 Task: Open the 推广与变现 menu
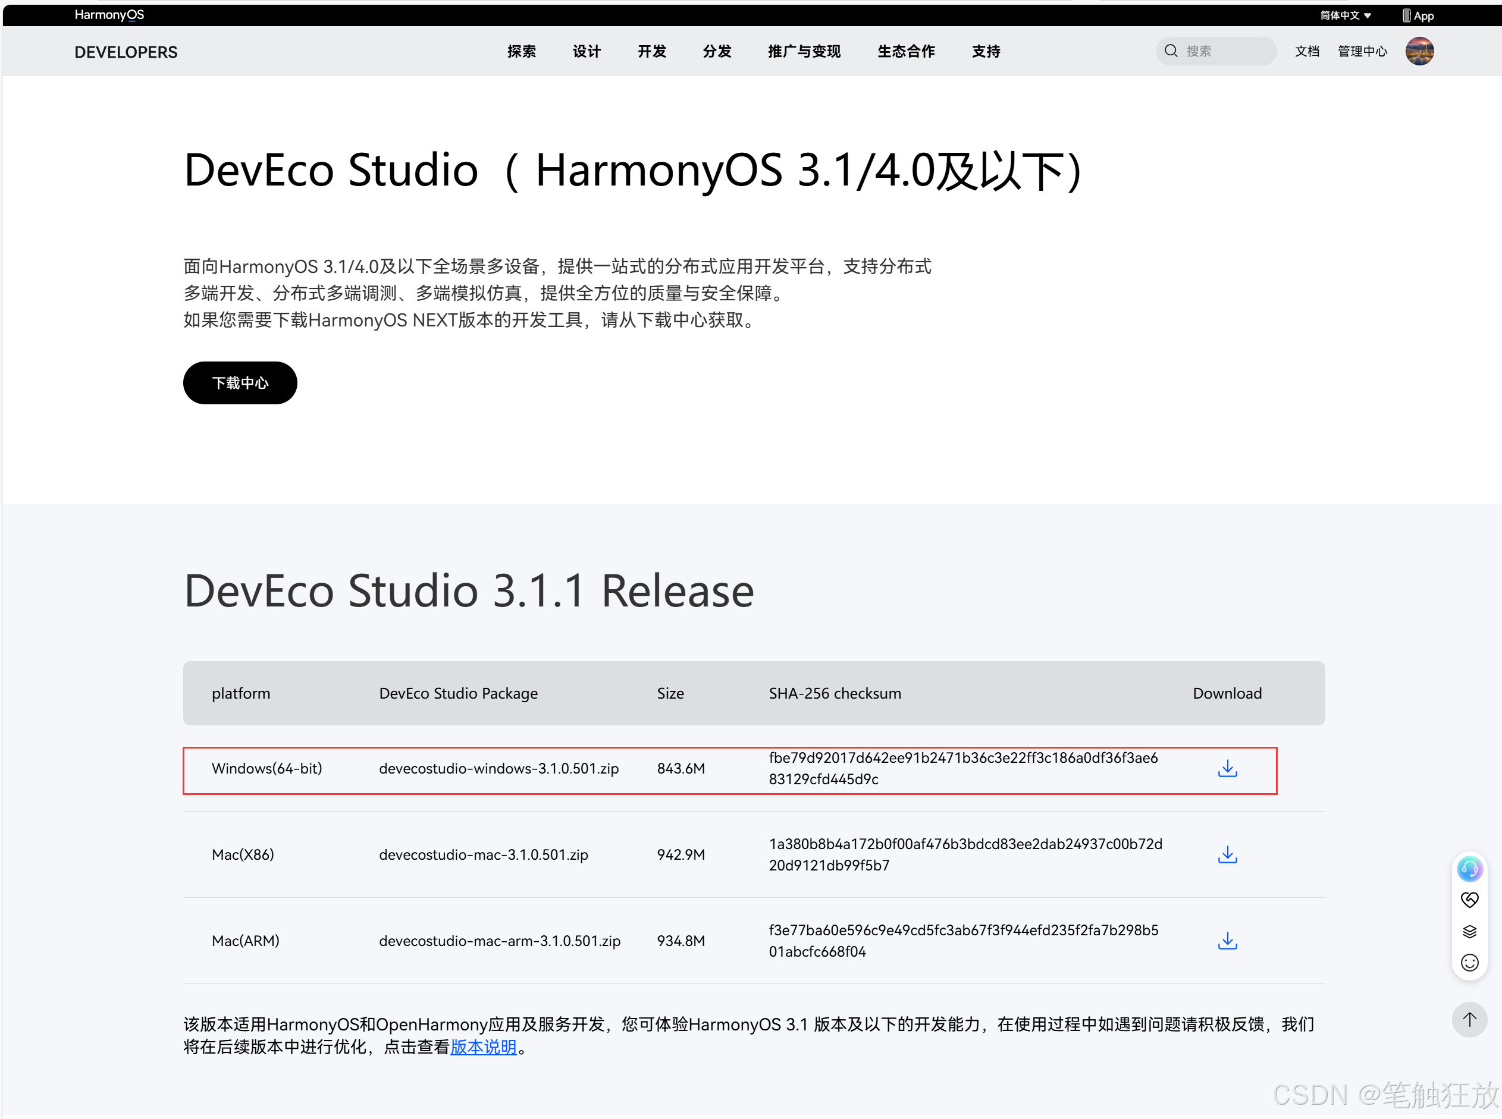[x=804, y=52]
